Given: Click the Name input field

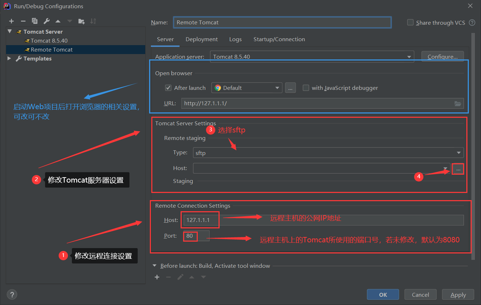Looking at the screenshot, I should [282, 22].
